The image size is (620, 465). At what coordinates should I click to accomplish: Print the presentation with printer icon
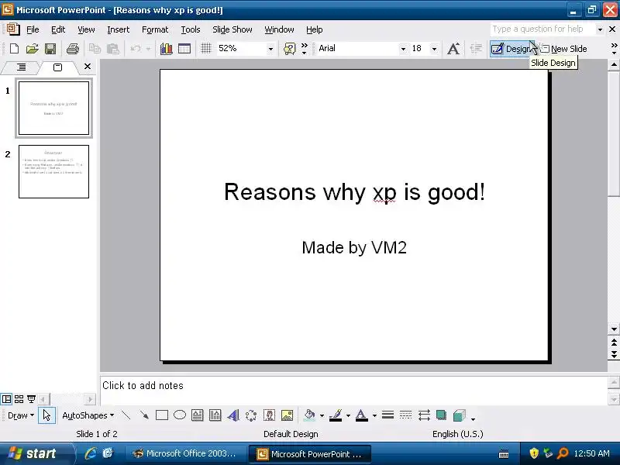[x=72, y=49]
